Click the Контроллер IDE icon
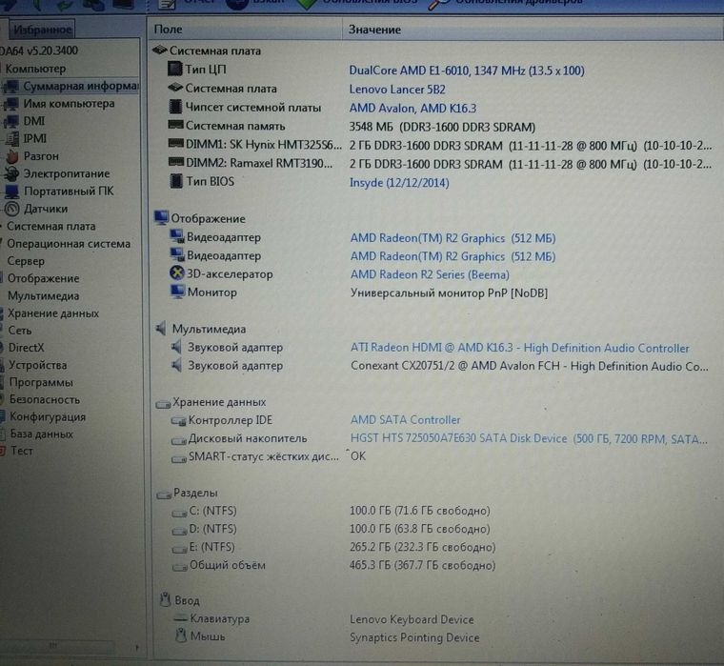The image size is (724, 666). [178, 421]
